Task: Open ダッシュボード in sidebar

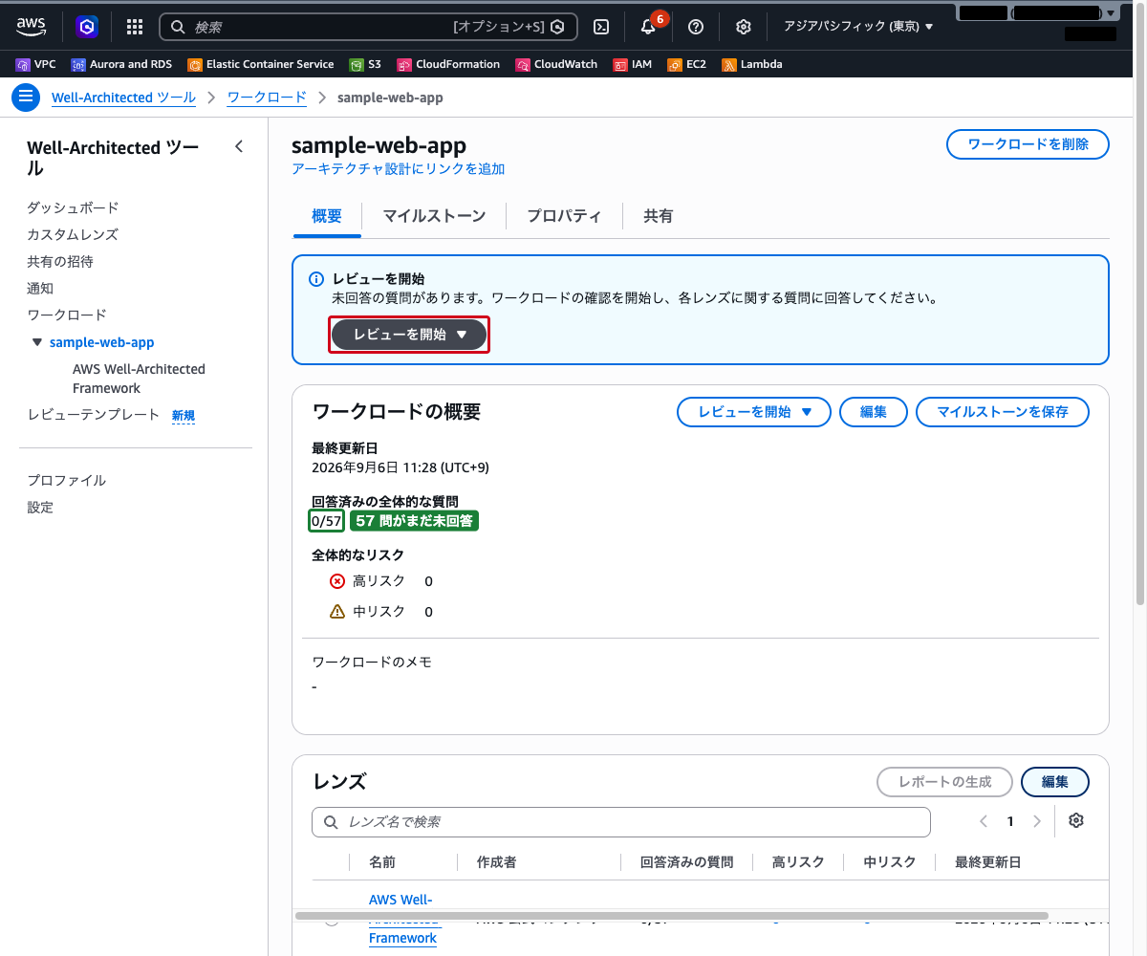Action: pos(73,207)
